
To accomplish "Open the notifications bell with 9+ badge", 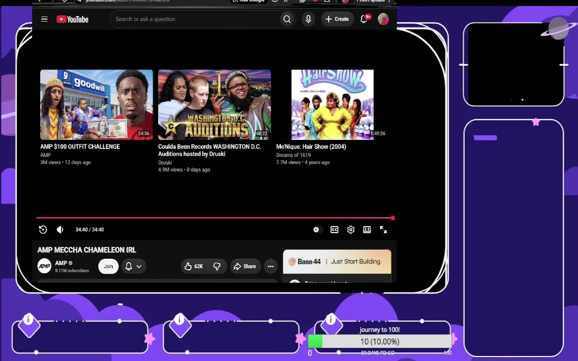I will pos(364,19).
